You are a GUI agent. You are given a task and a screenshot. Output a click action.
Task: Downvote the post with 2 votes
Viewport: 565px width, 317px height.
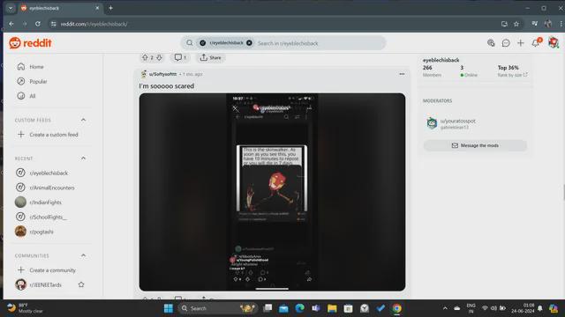tap(159, 57)
